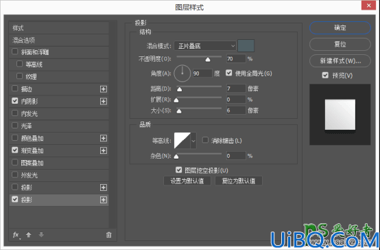Click 复位为默认值 button
The height and width of the screenshot is (250, 380).
click(x=239, y=181)
